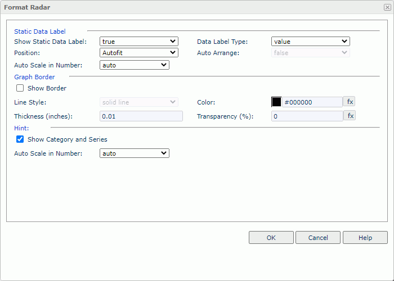Screen dimensions: 394x281
Task: Click the OK button
Action: click(271, 238)
